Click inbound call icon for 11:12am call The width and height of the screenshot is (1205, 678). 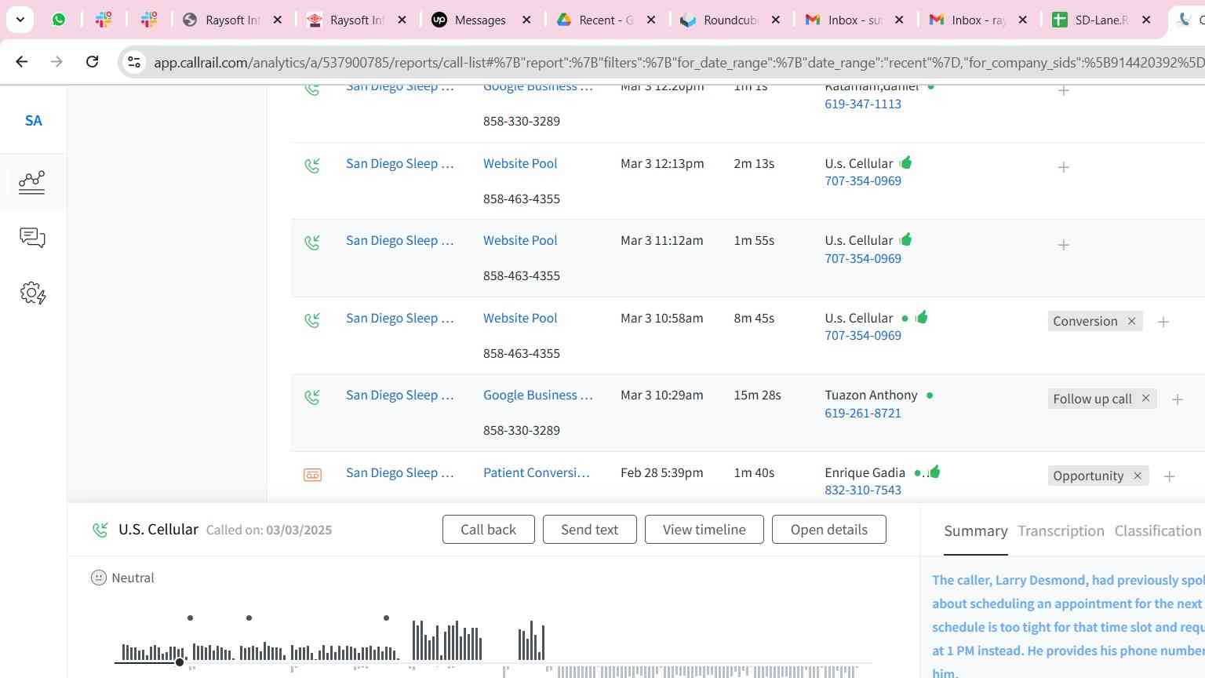(x=312, y=242)
